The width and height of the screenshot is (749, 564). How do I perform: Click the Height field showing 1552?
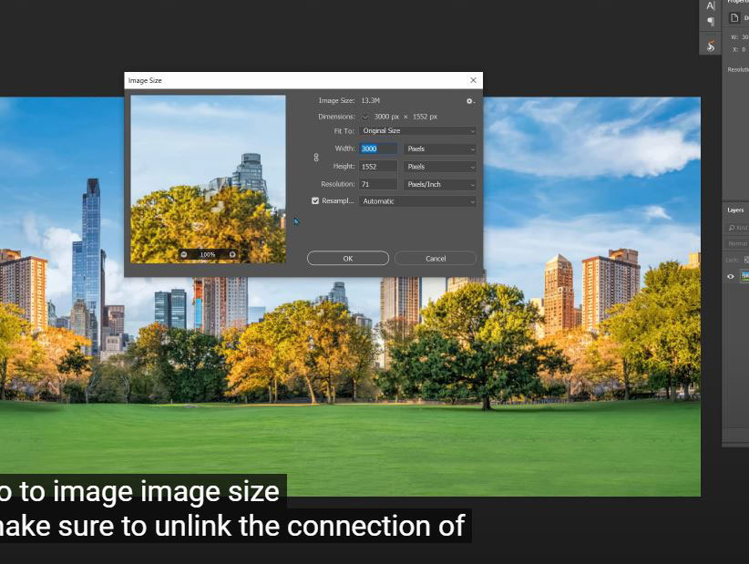click(378, 167)
